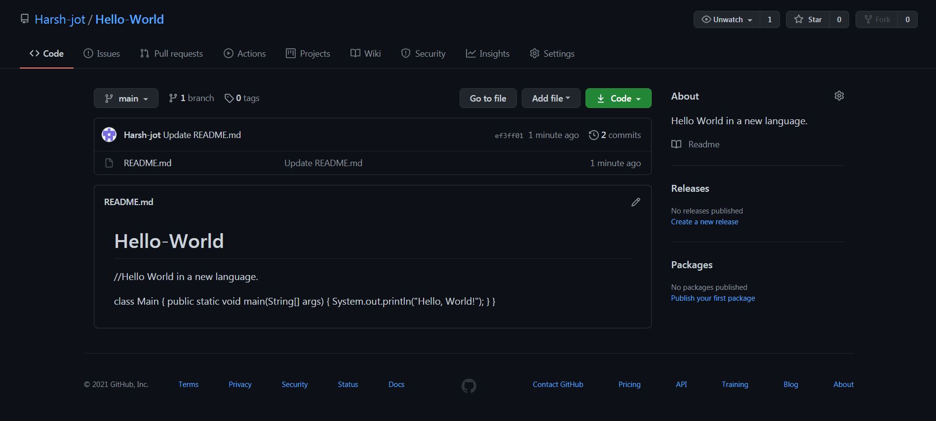
Task: Open the README.md row's Update README.md commit link
Action: pos(323,163)
